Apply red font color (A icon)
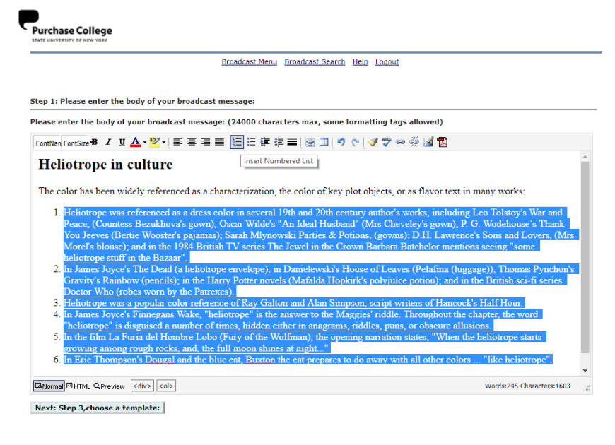The image size is (615, 445). tap(135, 142)
